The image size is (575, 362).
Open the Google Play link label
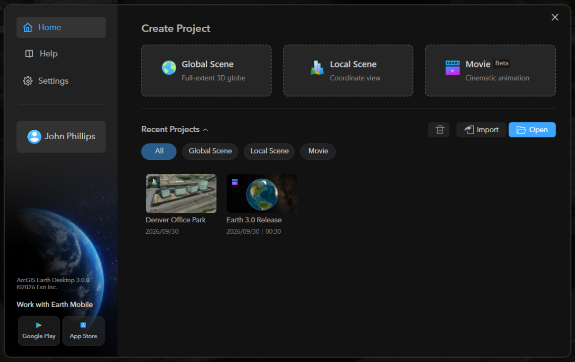pyautogui.click(x=39, y=336)
